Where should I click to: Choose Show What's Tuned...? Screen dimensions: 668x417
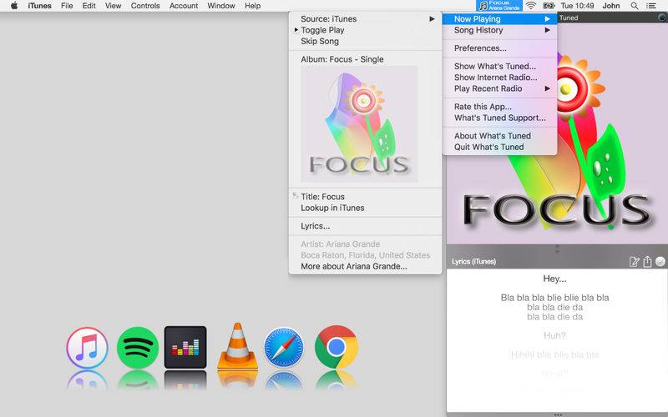[x=499, y=67]
